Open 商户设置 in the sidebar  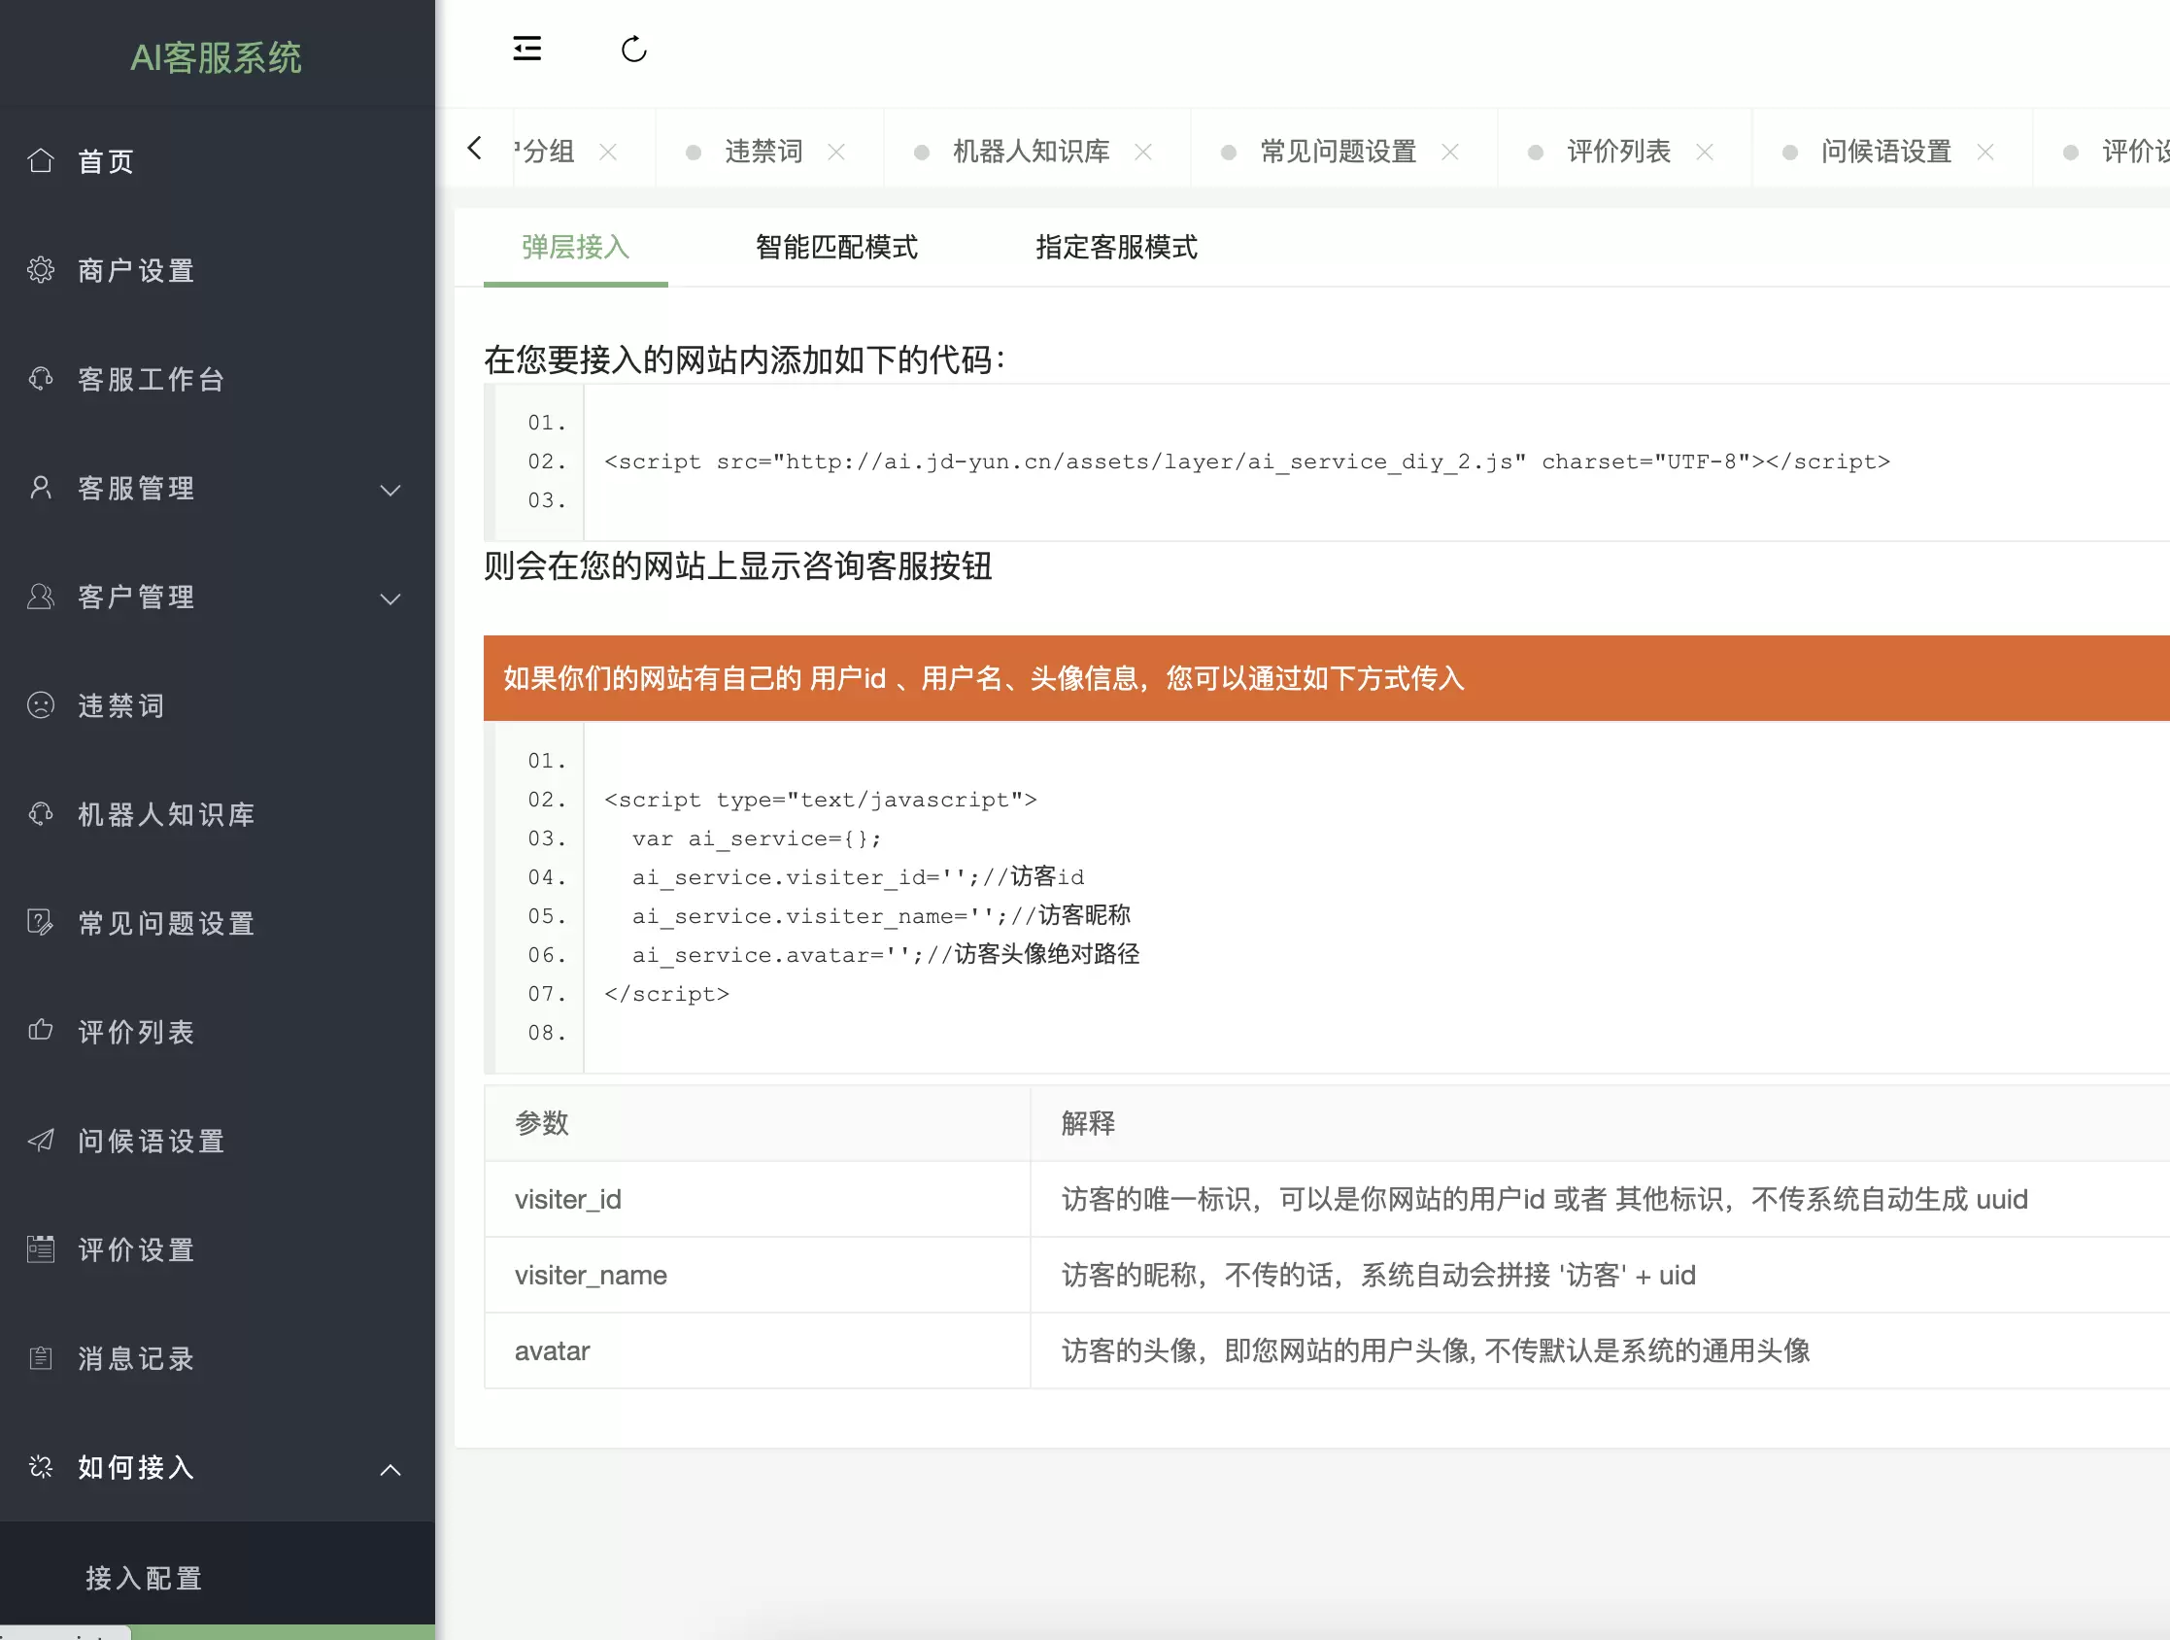[217, 270]
